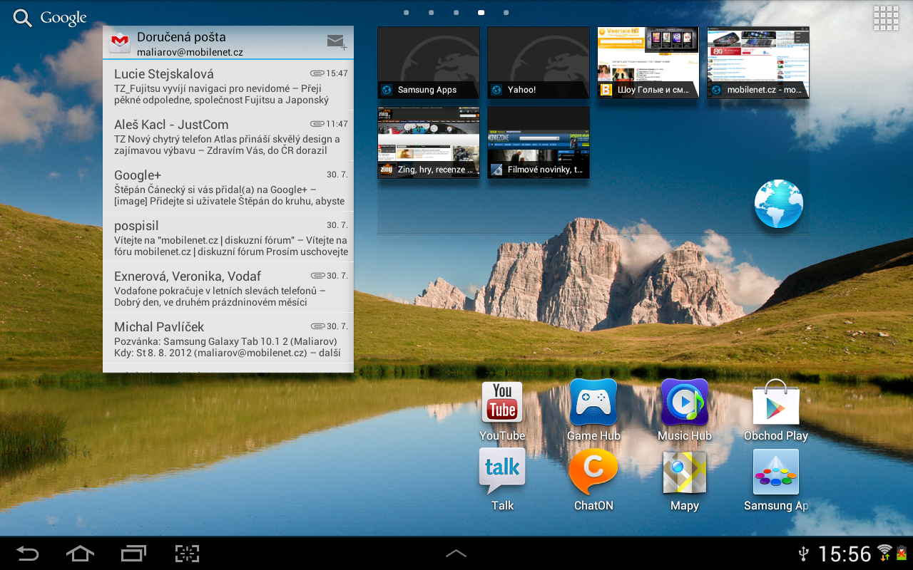Open the Yahoo! bookmark thumbnail
The height and width of the screenshot is (570, 913).
click(538, 62)
